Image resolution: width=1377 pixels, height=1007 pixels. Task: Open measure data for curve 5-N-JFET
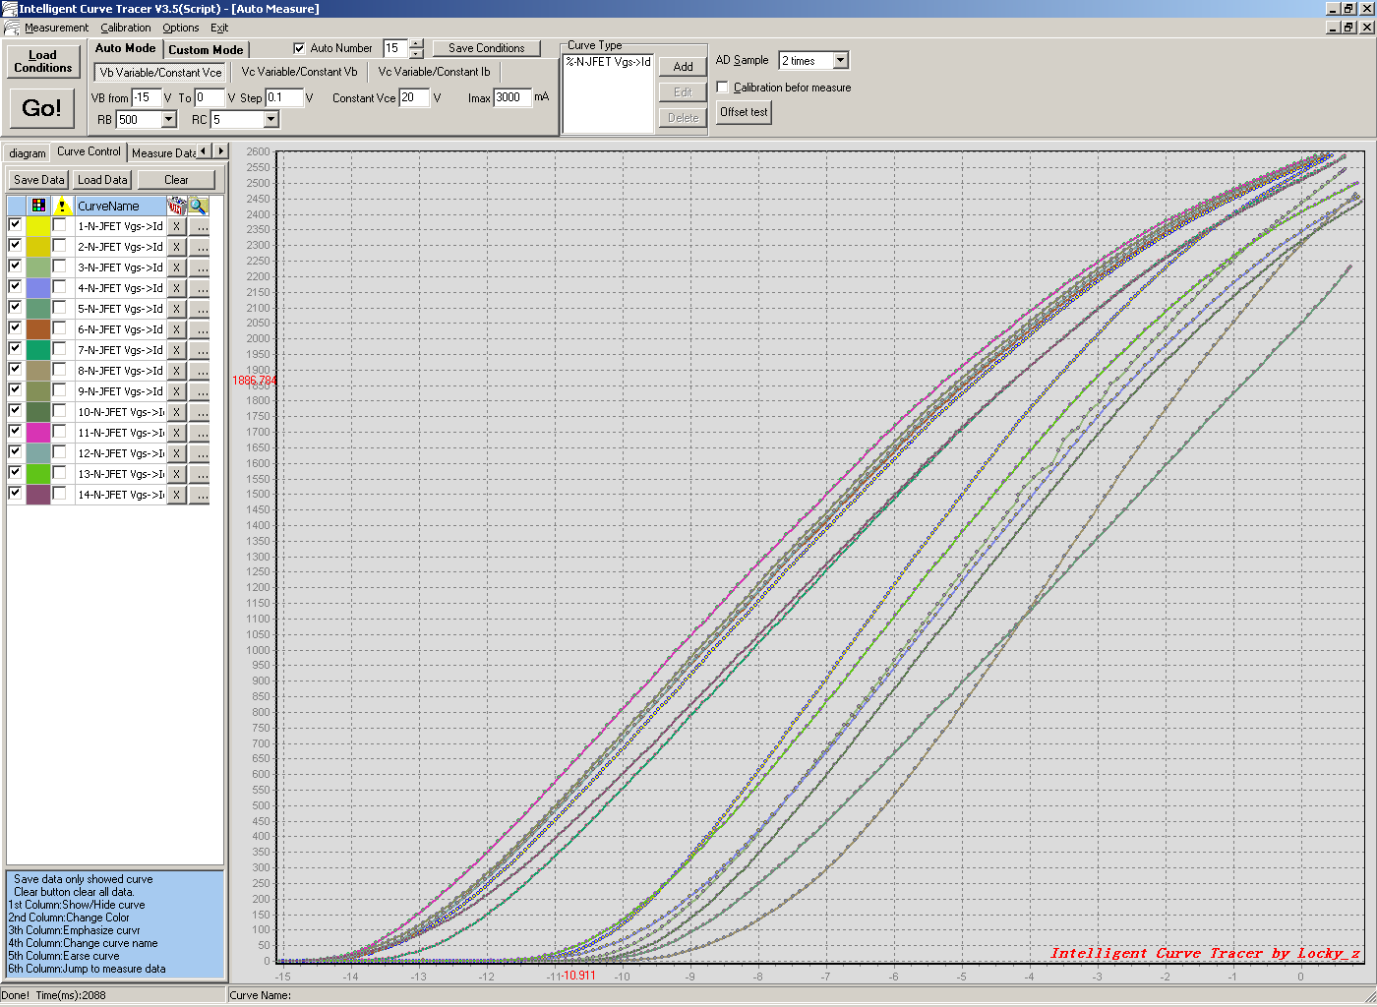[200, 309]
